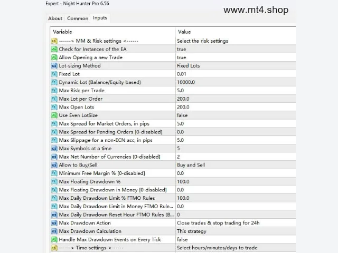Click the Max Floating Drawdown % icon
This screenshot has width=338, height=253.
pyautogui.click(x=54, y=181)
